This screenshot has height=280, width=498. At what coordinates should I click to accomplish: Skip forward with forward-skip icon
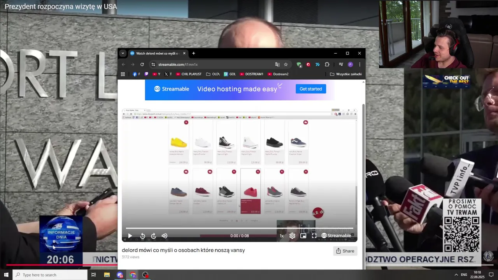[x=154, y=236]
